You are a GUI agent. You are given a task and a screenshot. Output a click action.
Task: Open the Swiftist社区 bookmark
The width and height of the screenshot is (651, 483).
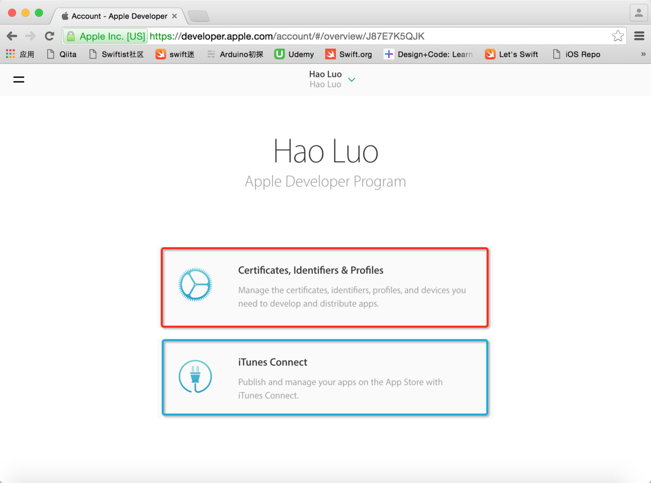click(x=117, y=54)
